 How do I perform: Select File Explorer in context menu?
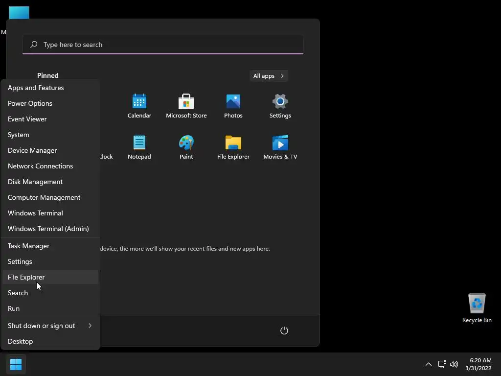pos(50,277)
